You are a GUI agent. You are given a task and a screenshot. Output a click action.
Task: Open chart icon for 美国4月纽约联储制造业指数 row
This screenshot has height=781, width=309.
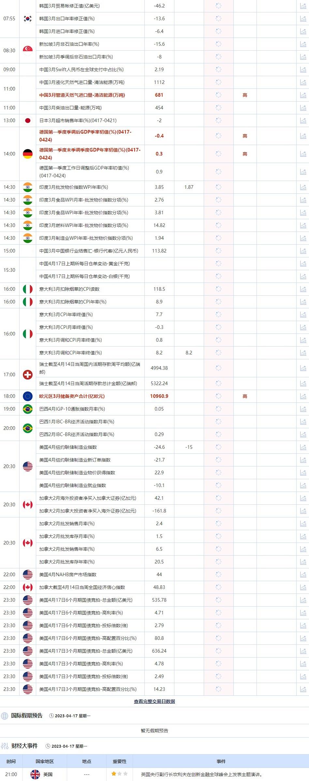tap(303, 447)
